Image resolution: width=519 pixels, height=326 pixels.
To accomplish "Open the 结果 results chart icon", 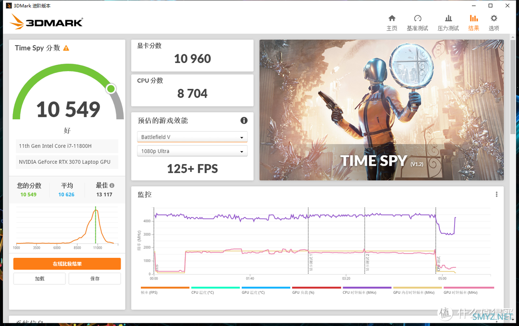I will point(474,19).
